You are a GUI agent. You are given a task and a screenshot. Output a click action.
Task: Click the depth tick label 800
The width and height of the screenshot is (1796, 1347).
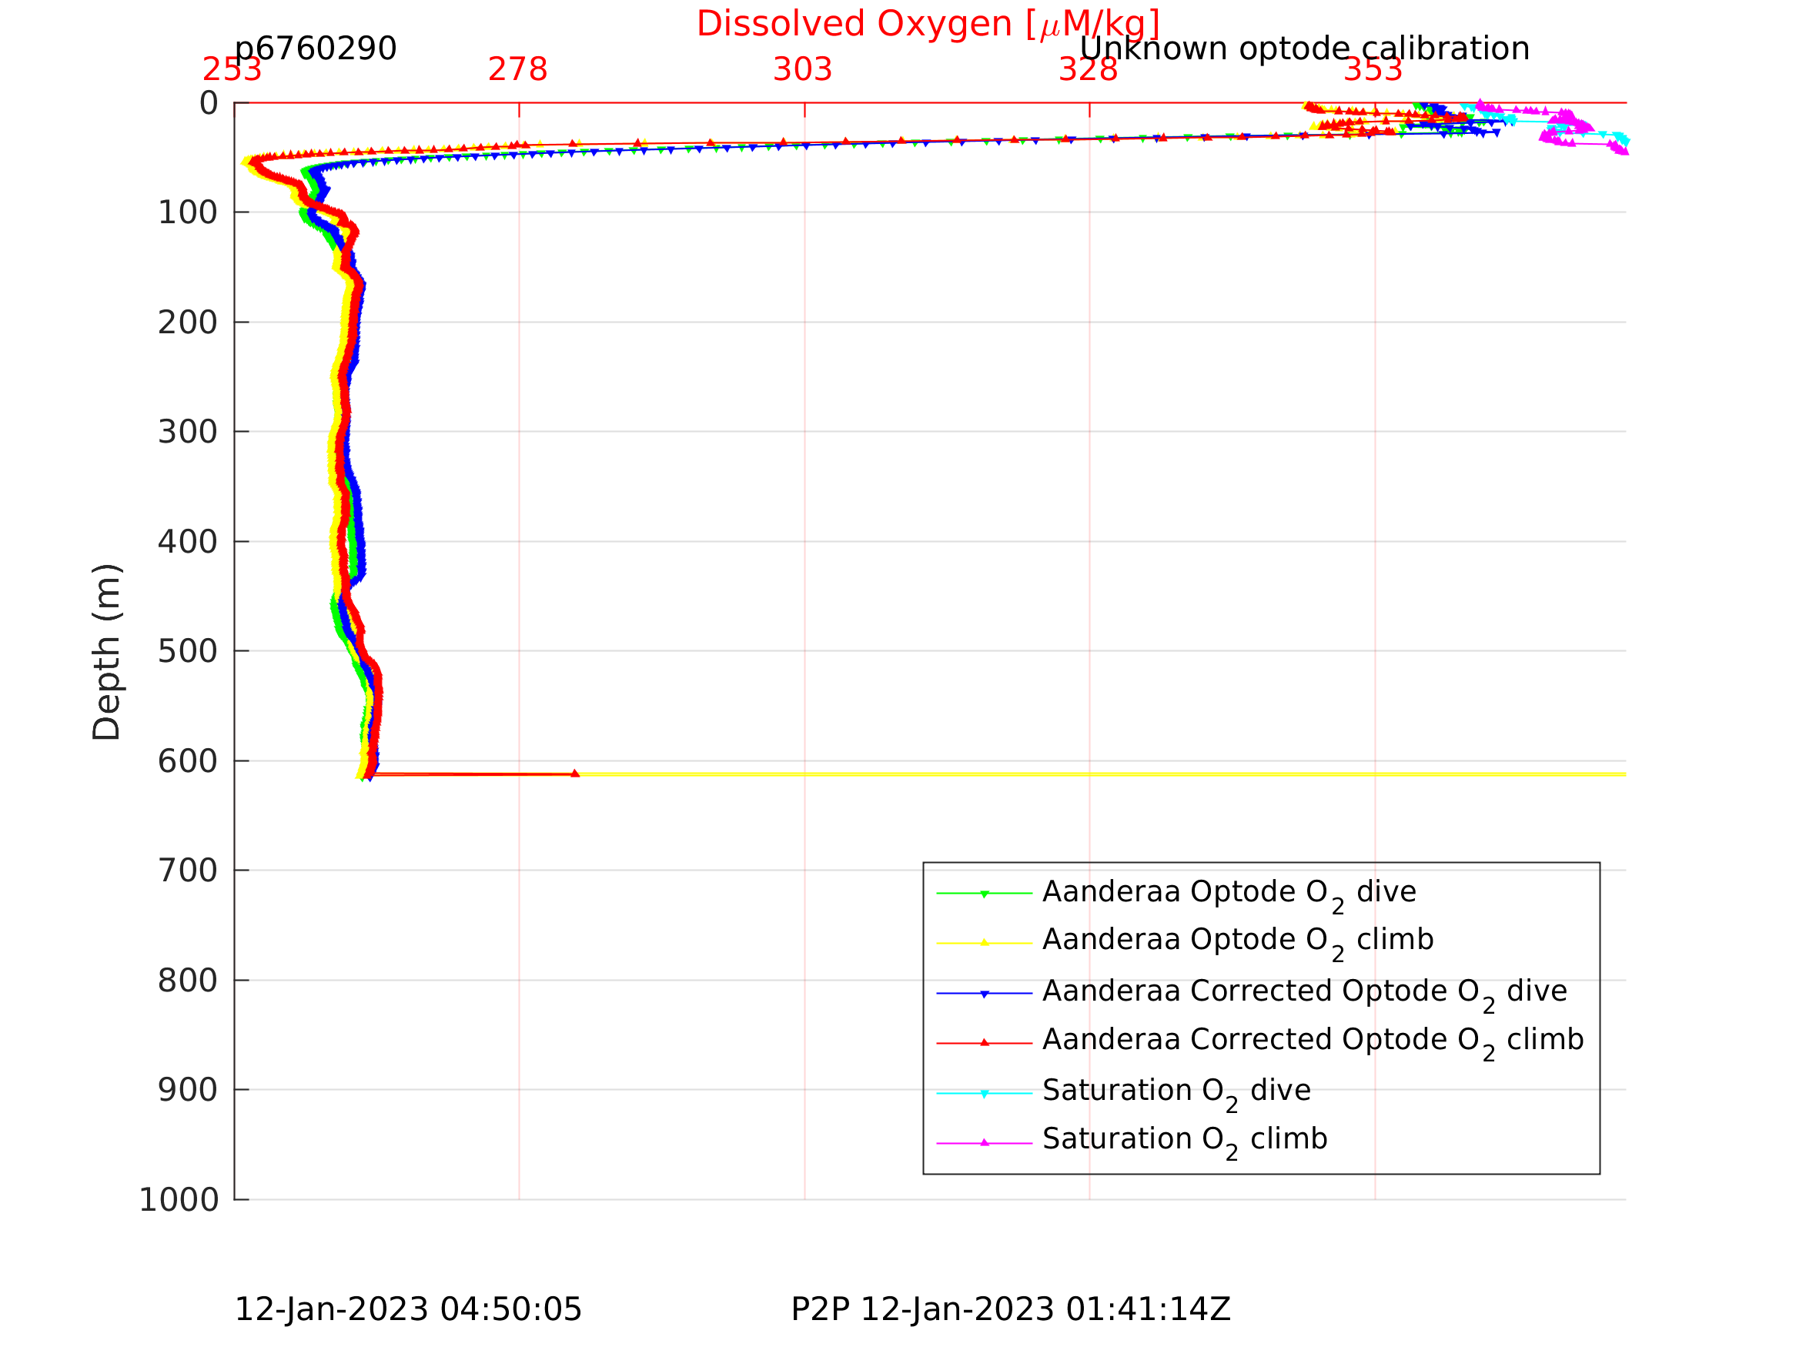point(188,981)
